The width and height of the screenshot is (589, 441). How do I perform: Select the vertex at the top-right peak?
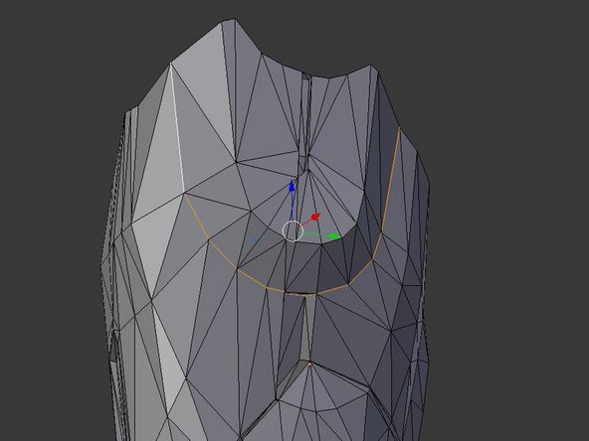370,65
